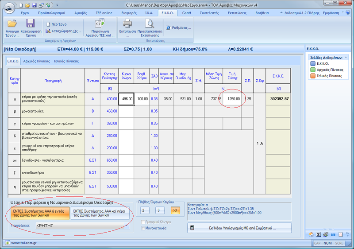
Task: Click quick-access computers transfer icon
Action: (x=41, y=5)
